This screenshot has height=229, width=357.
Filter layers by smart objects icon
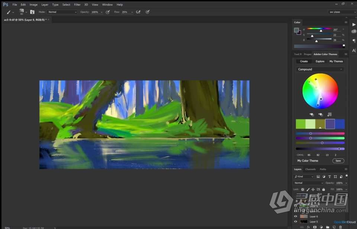(x=341, y=177)
